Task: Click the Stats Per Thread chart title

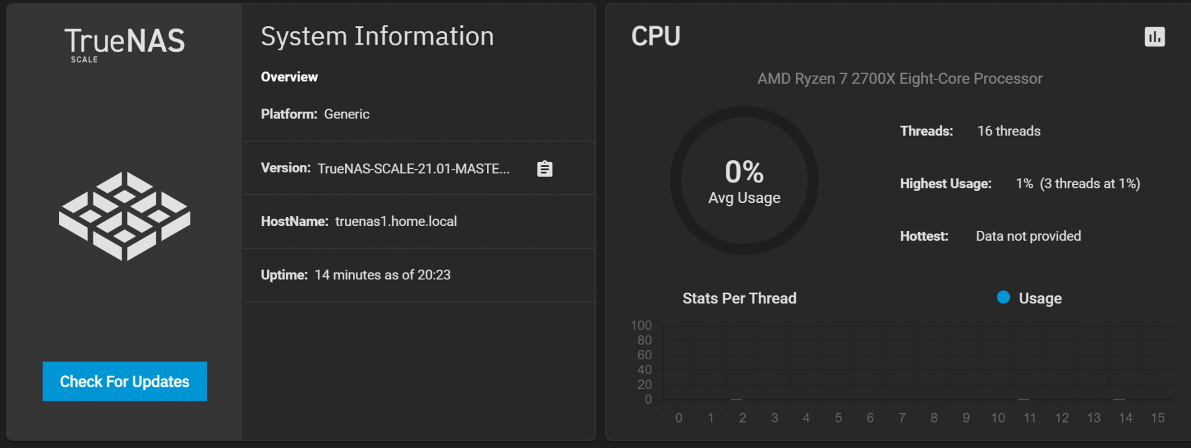Action: point(739,298)
